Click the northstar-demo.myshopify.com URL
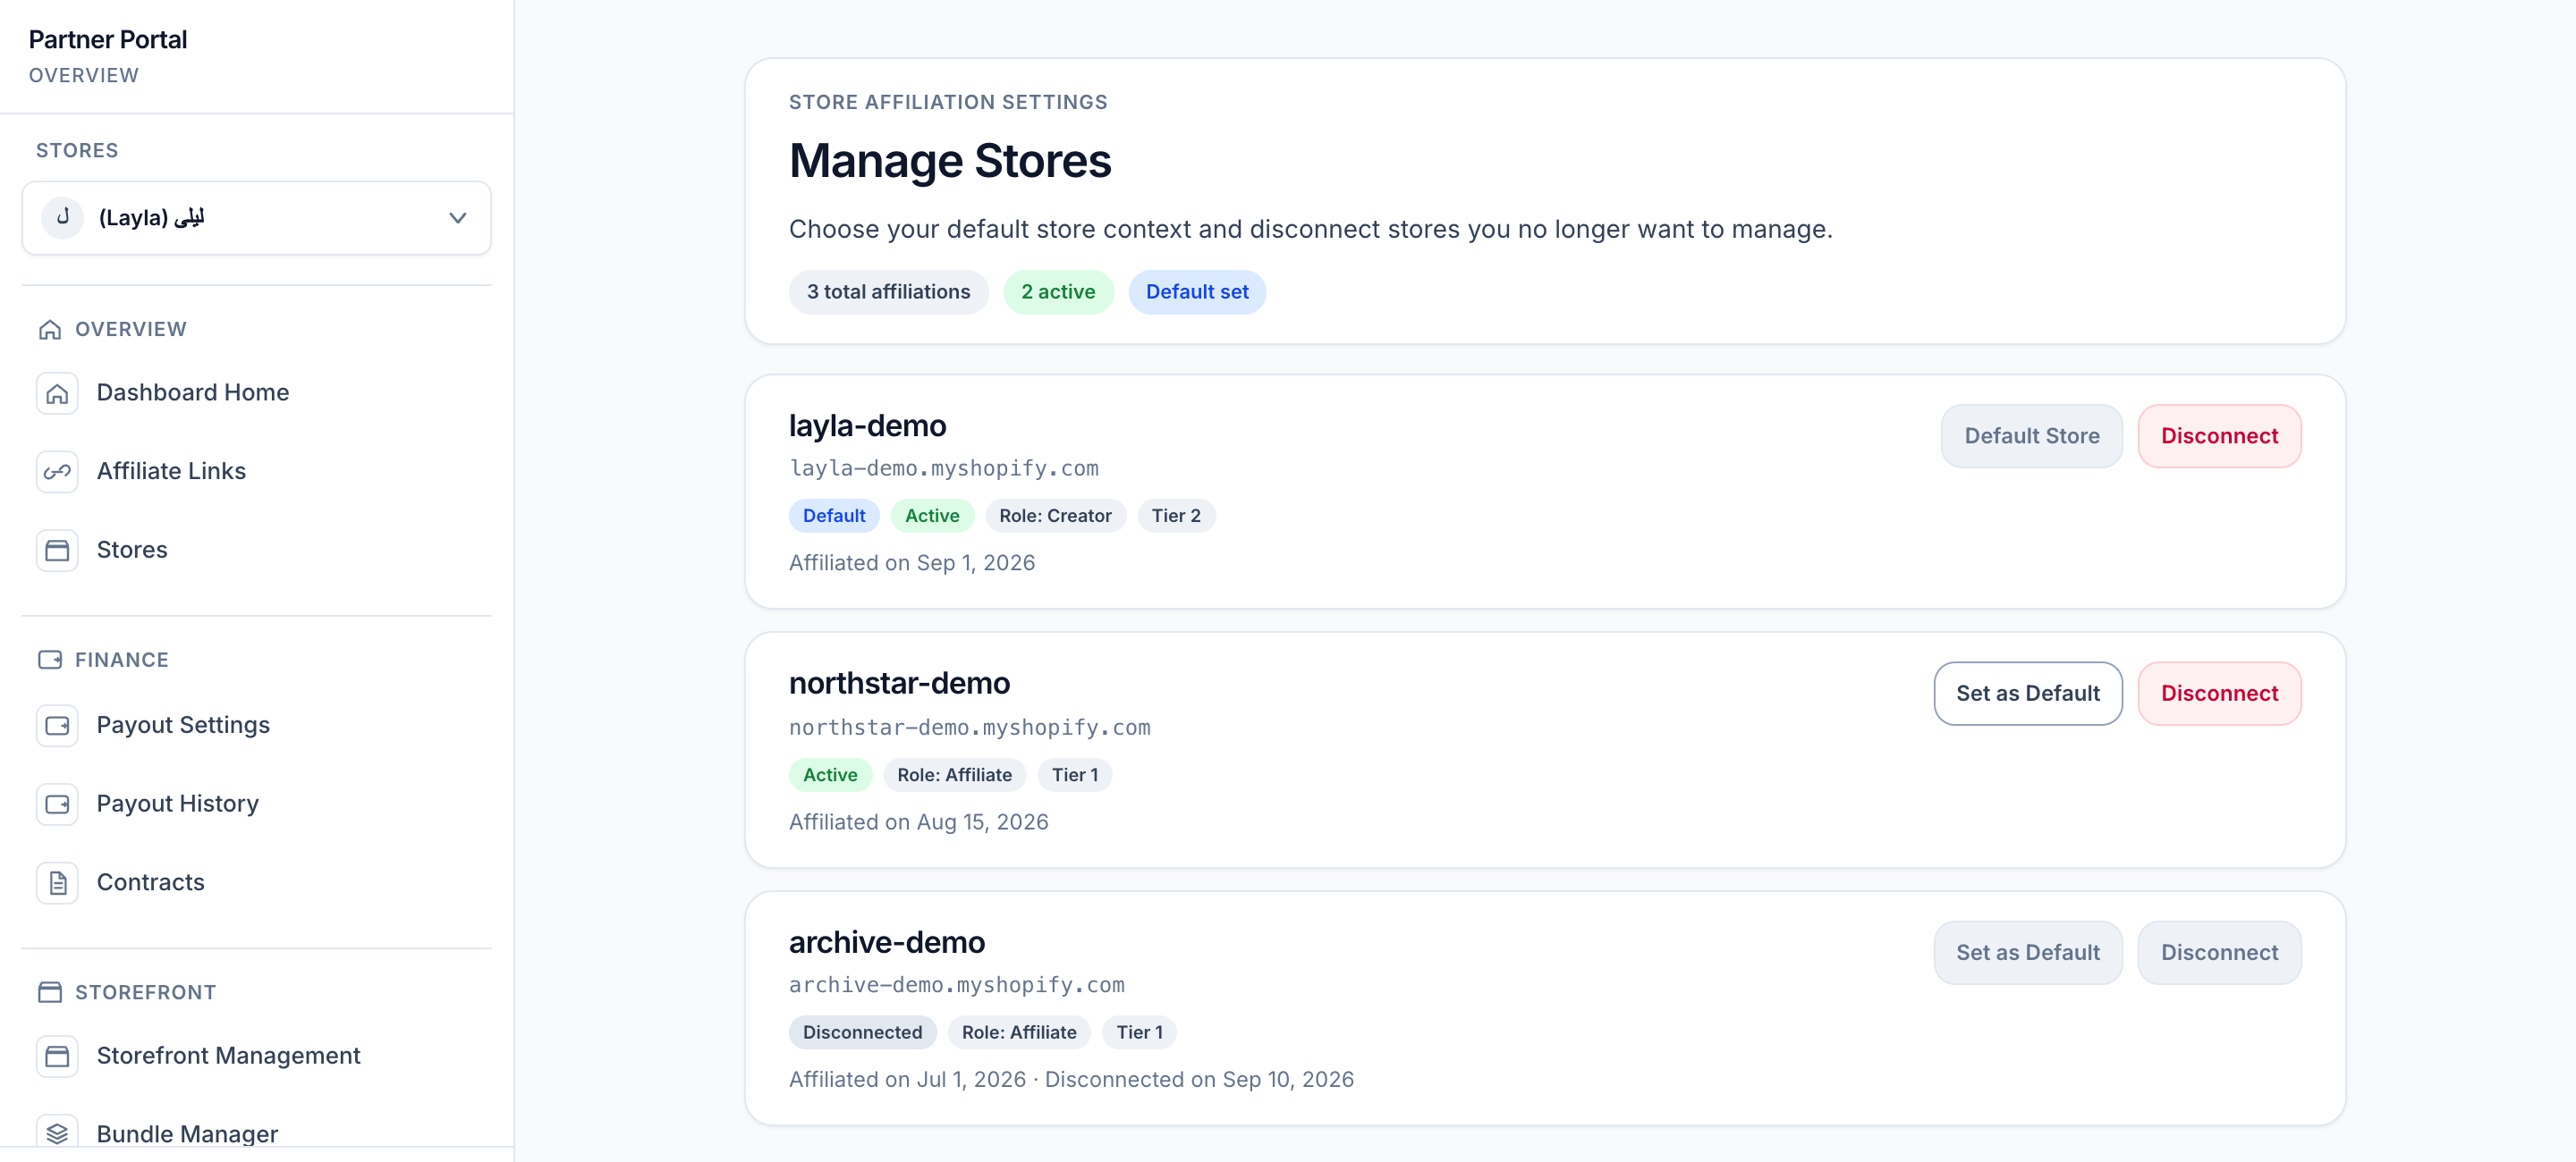2576x1162 pixels. [969, 728]
